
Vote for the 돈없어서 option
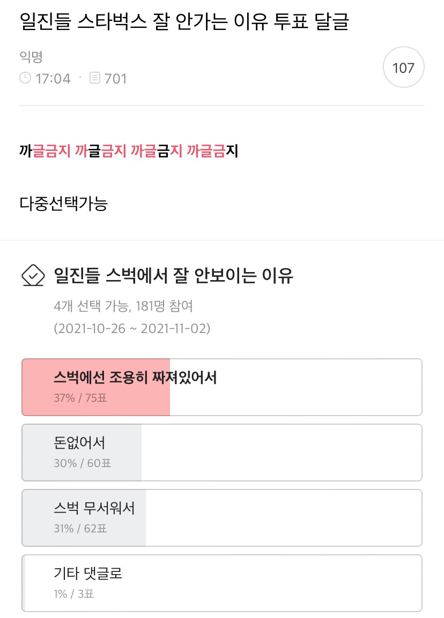point(221,452)
